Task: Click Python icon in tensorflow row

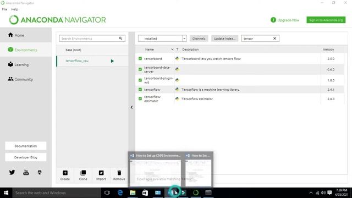Action: click(x=177, y=89)
